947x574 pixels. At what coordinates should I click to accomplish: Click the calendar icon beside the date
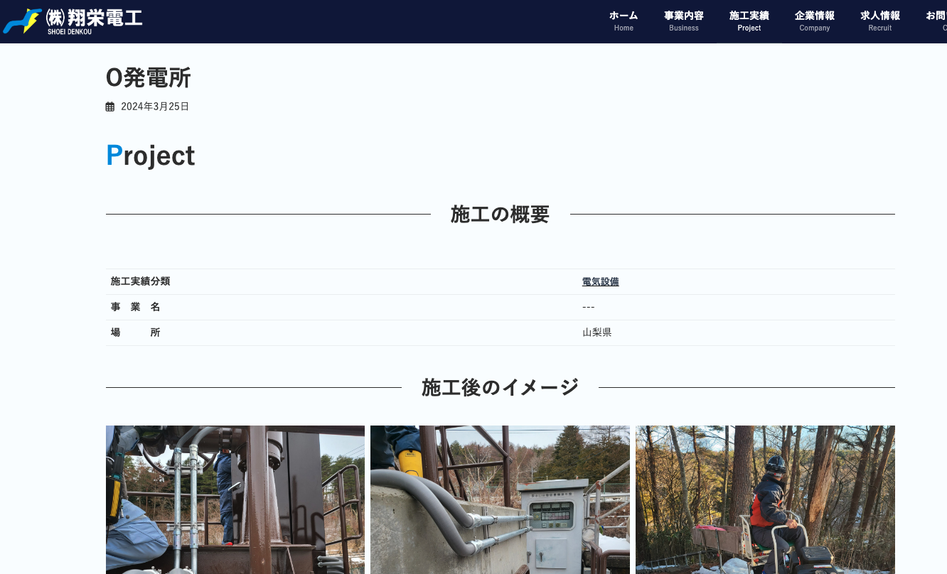tap(110, 107)
